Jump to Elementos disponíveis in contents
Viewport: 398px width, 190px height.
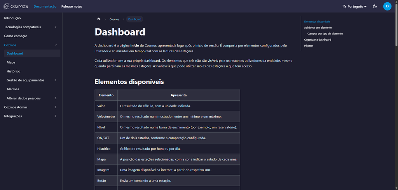pyautogui.click(x=317, y=22)
